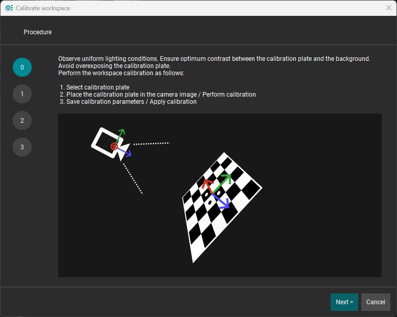397x317 pixels.
Task: Click the Next > button
Action: (344, 302)
